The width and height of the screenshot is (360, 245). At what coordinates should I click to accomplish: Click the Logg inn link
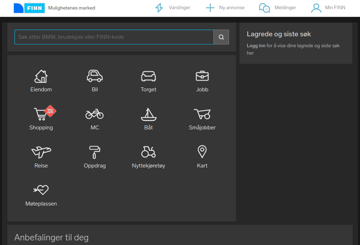[256, 46]
